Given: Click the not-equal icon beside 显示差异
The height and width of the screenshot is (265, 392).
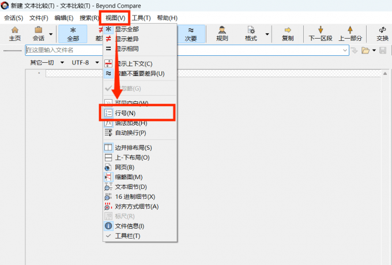Looking at the screenshot, I should 108,39.
